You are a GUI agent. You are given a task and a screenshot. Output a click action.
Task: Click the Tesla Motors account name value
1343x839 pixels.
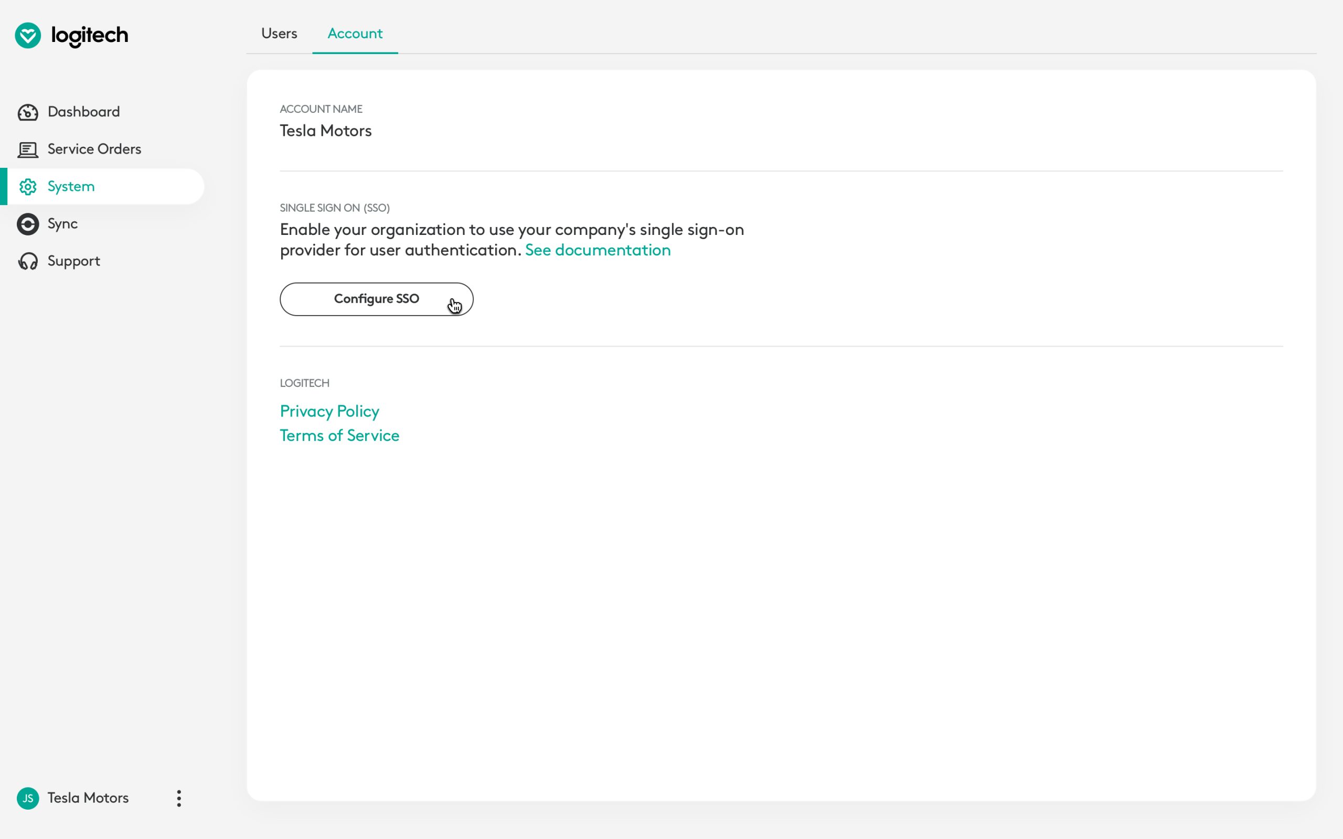tap(326, 131)
